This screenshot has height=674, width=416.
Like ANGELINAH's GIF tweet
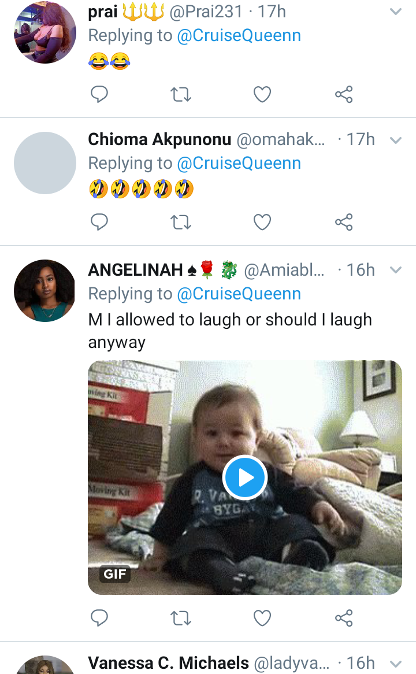[262, 619]
